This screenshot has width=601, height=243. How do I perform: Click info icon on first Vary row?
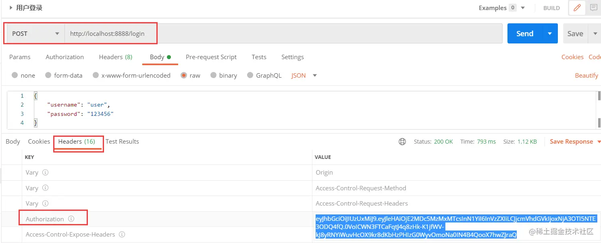coord(46,172)
